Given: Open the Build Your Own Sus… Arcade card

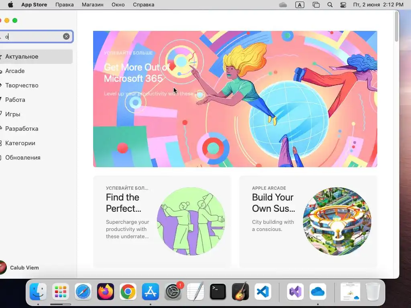Looking at the screenshot, I should coord(308,221).
